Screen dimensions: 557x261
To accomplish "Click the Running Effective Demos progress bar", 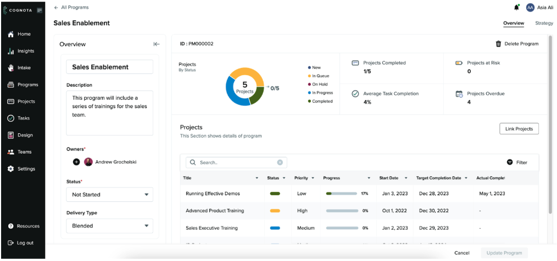I will (341, 194).
